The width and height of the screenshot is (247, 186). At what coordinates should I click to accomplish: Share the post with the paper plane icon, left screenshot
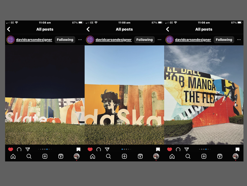[x=27, y=149]
